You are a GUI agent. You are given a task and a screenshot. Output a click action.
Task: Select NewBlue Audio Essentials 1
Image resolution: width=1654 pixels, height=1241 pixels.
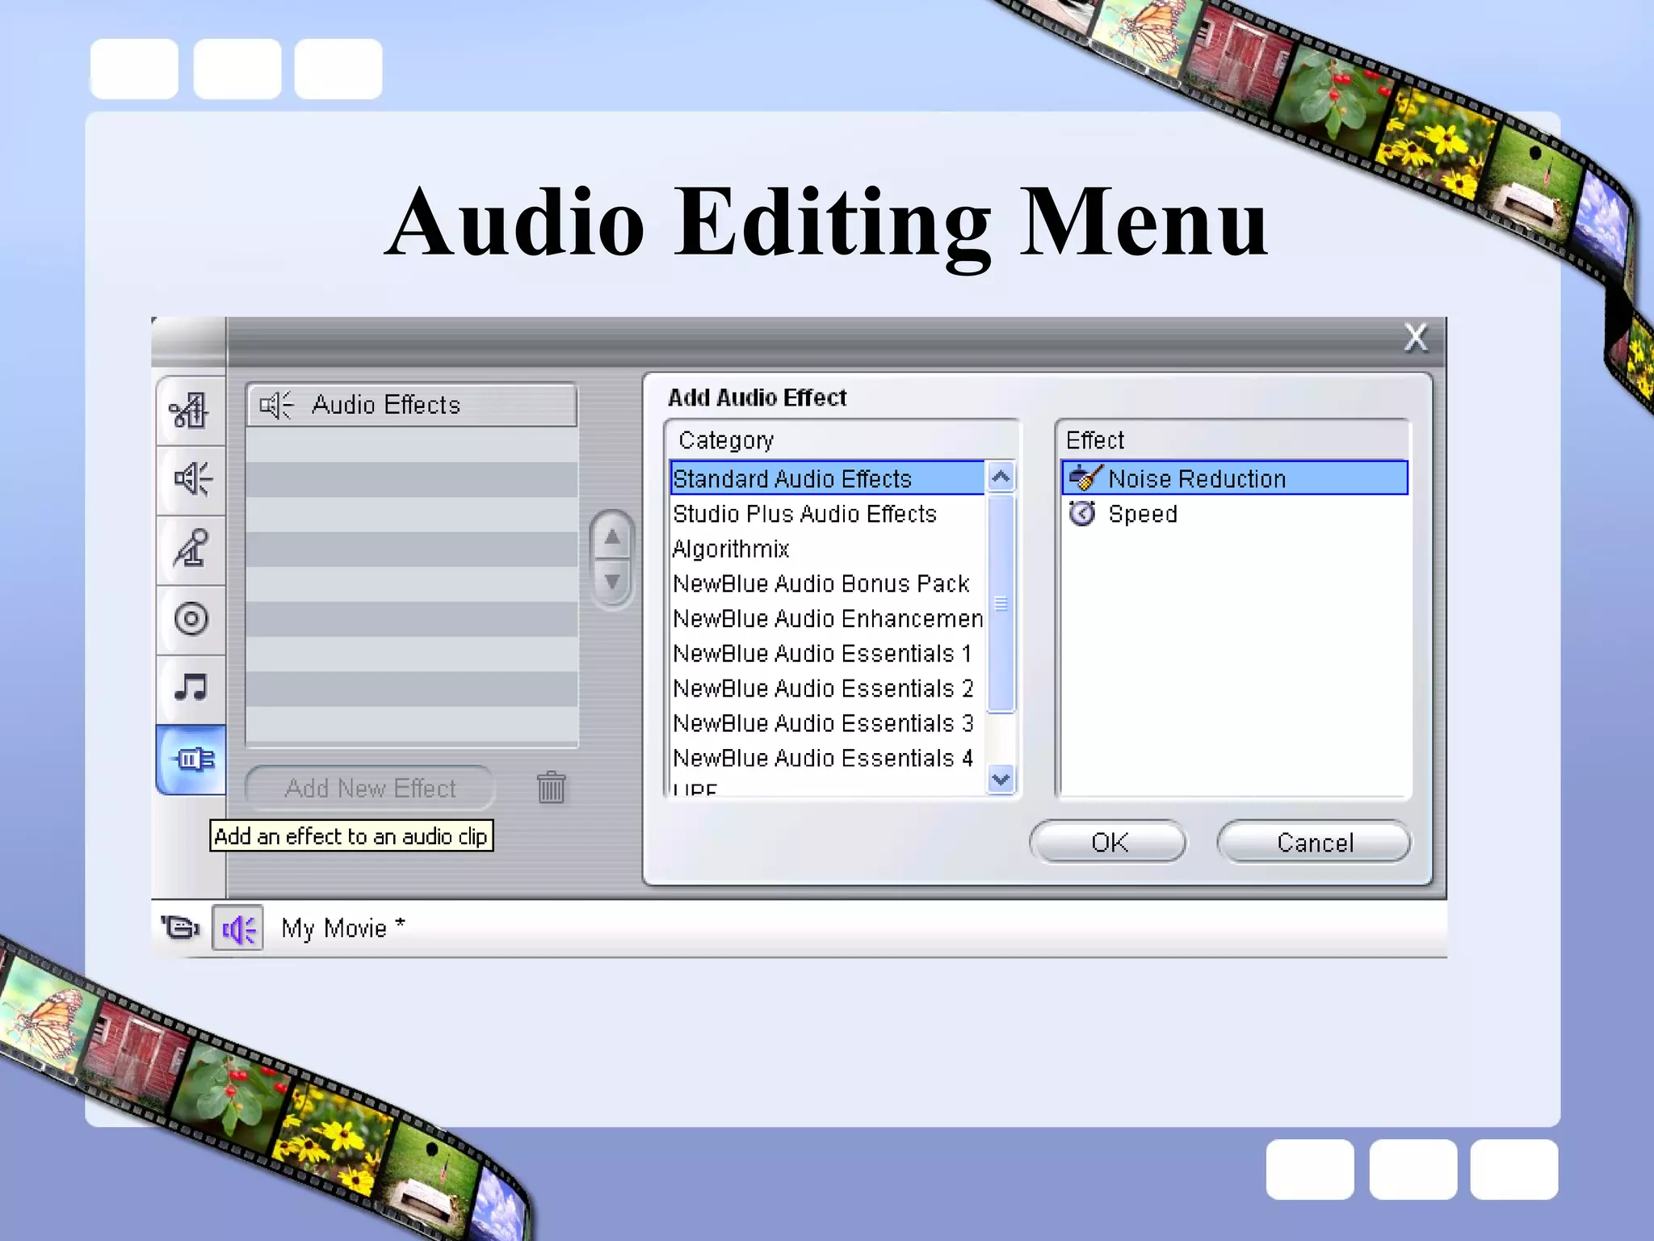point(827,654)
